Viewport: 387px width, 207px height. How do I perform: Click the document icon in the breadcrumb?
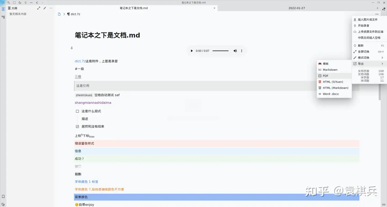click(59, 14)
